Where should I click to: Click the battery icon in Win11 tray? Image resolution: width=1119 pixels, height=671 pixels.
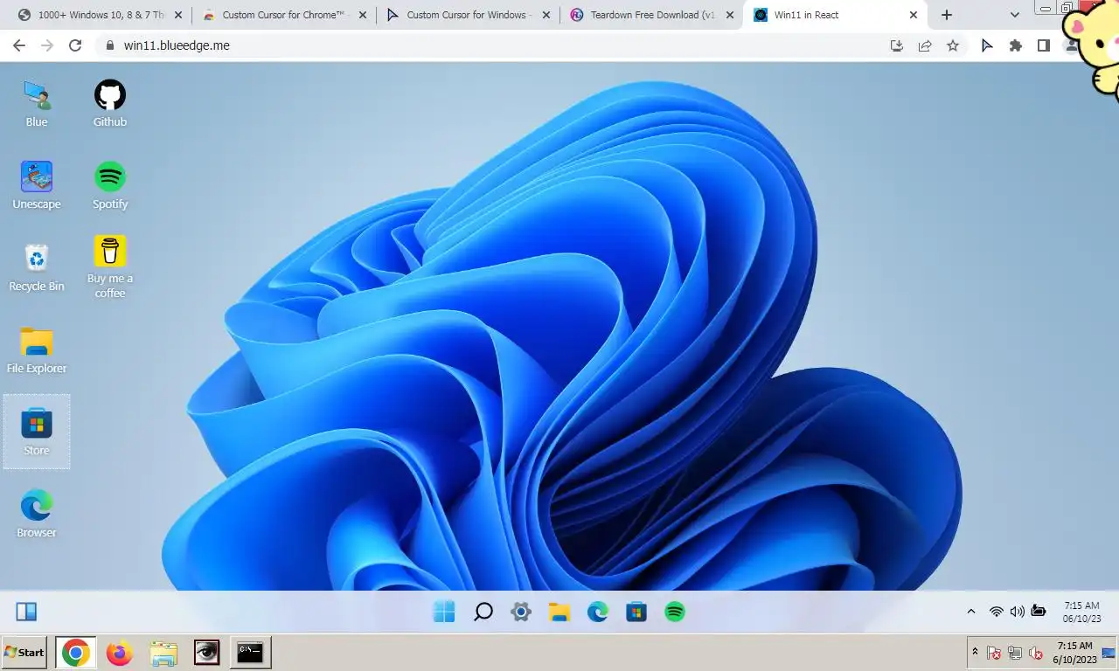1039,612
